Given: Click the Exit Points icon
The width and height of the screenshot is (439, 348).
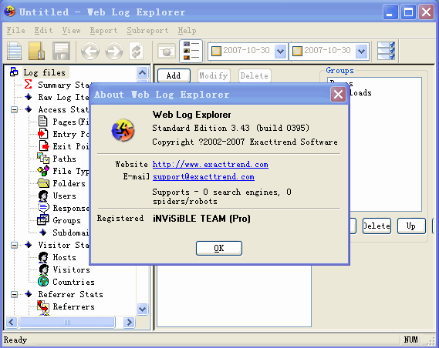Looking at the screenshot, I should pyautogui.click(x=44, y=146).
